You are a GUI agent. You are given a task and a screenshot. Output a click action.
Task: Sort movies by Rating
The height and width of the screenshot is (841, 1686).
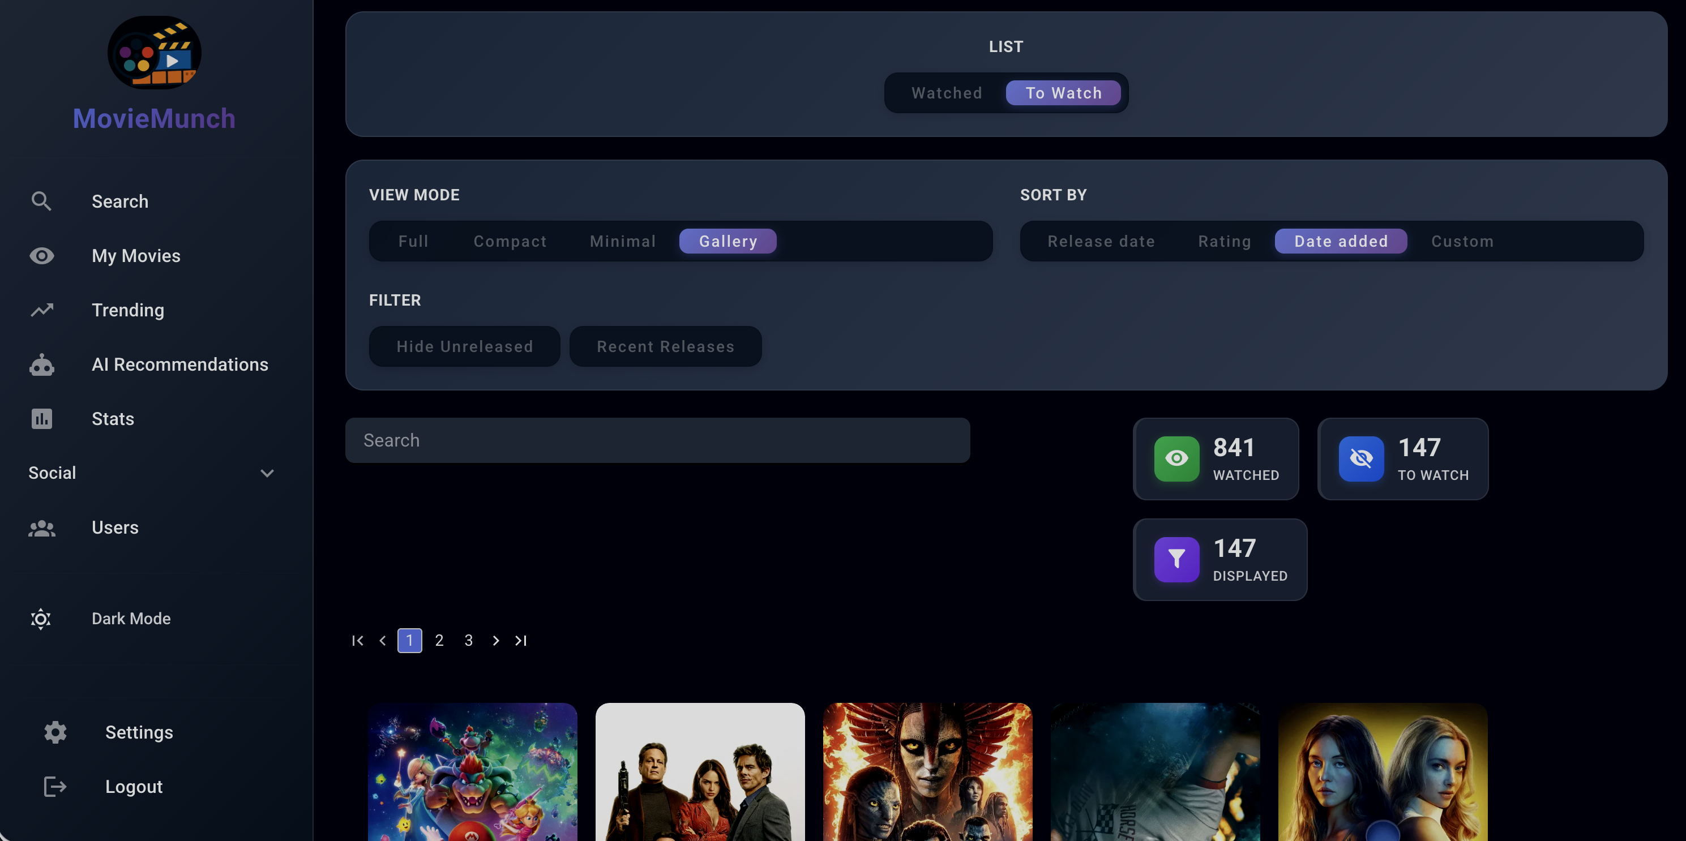point(1224,241)
